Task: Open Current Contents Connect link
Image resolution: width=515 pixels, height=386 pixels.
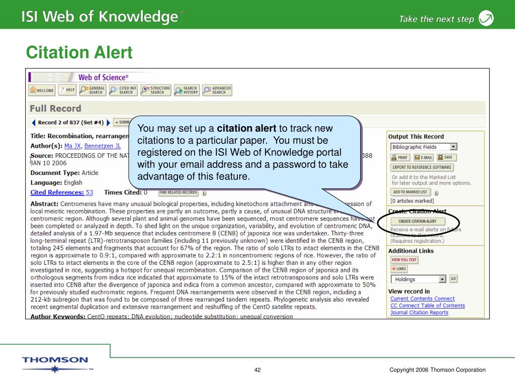Action: [422, 299]
